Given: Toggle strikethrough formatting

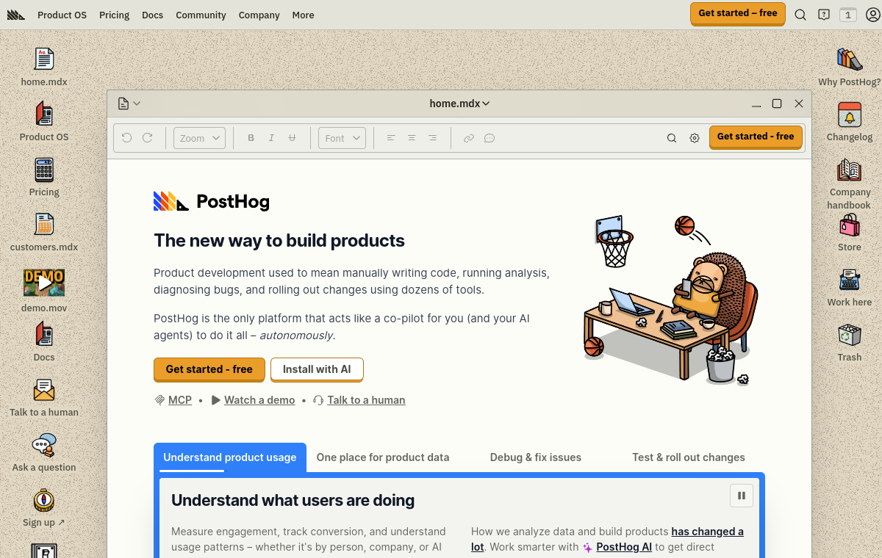Looking at the screenshot, I should click(292, 137).
